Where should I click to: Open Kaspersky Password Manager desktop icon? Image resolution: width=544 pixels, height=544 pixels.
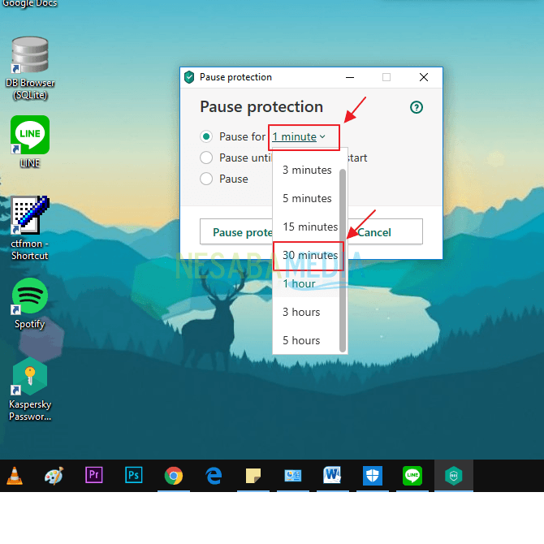(x=30, y=380)
